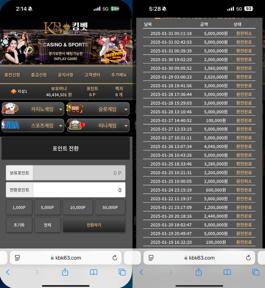Select the 2025-01-27 14:40:52 date entry

[x=171, y=120]
